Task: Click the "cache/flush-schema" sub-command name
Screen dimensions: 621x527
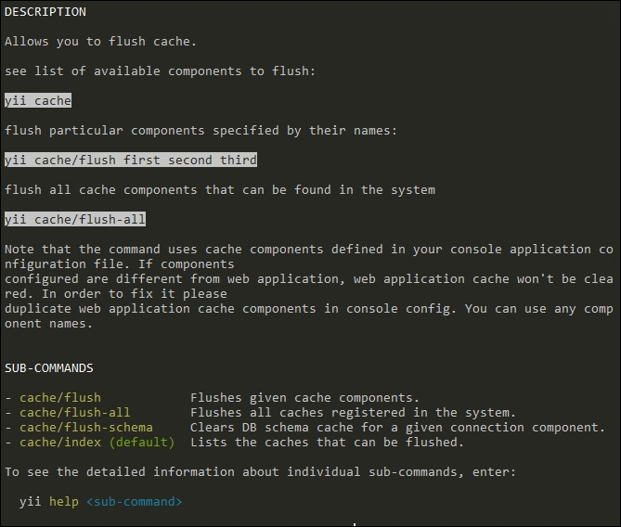Action: point(86,428)
